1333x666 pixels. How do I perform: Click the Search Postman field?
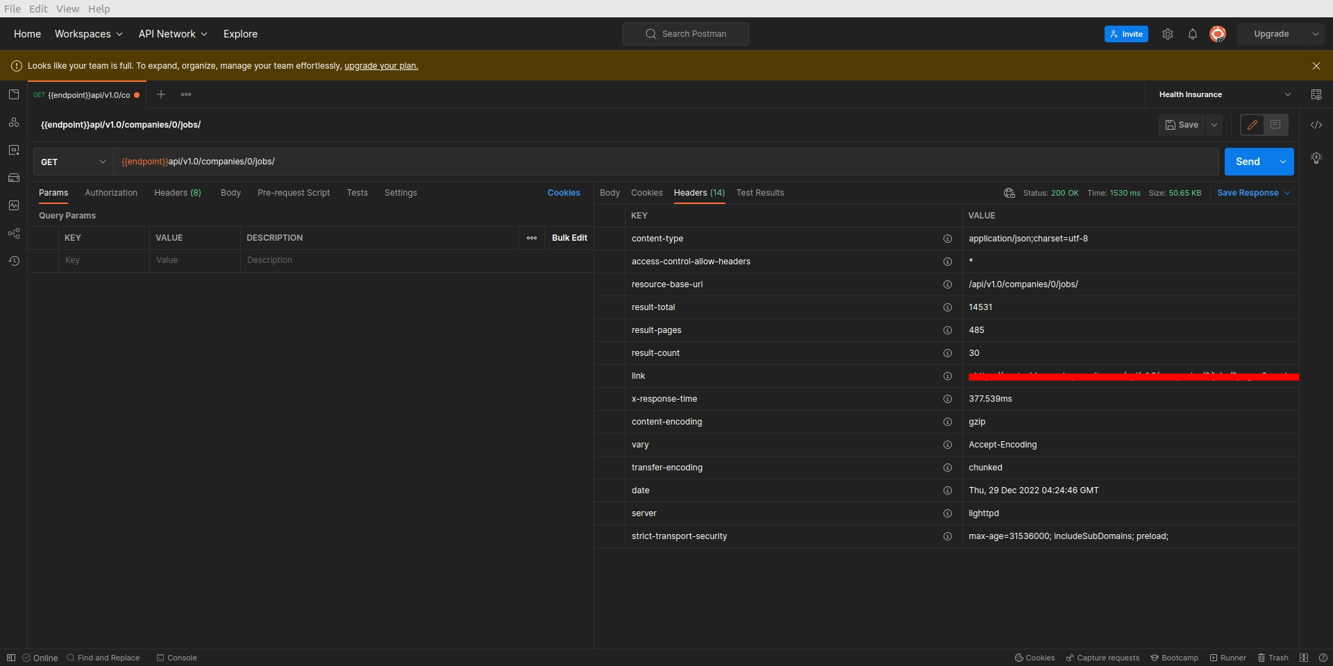686,34
